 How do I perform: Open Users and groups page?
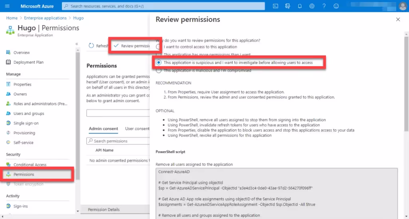point(29,114)
